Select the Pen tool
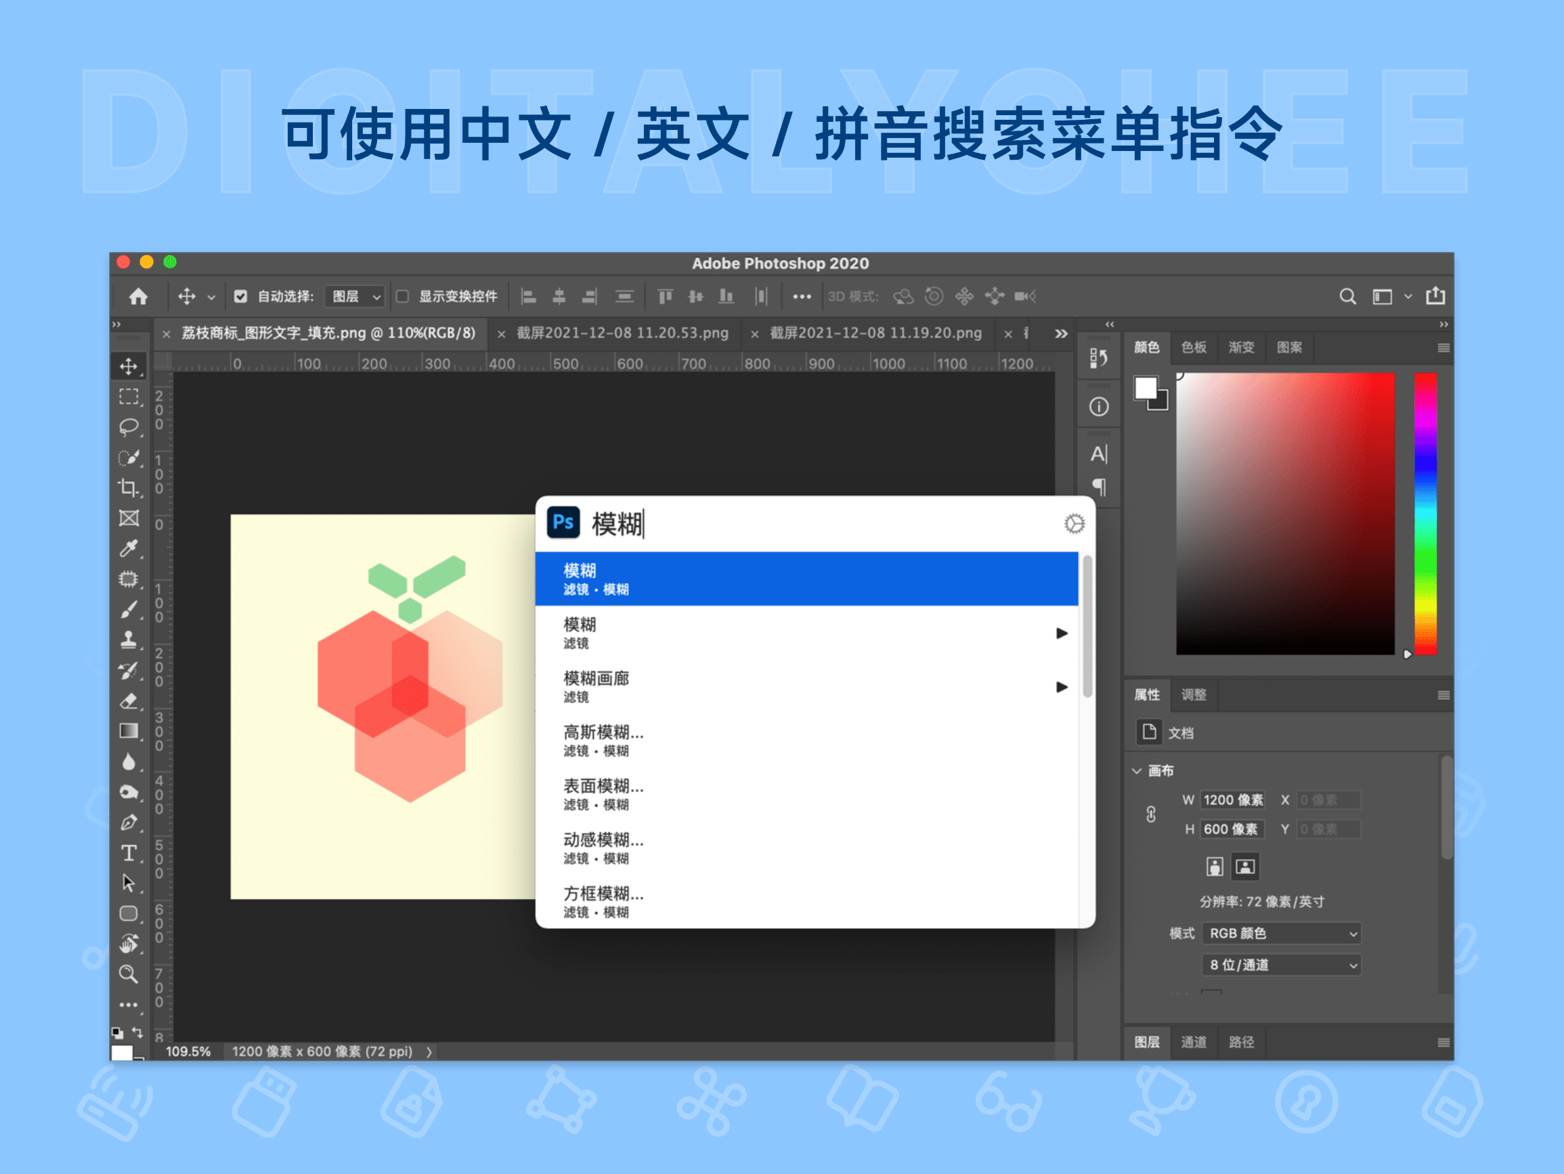Viewport: 1564px width, 1174px height. coord(129,823)
